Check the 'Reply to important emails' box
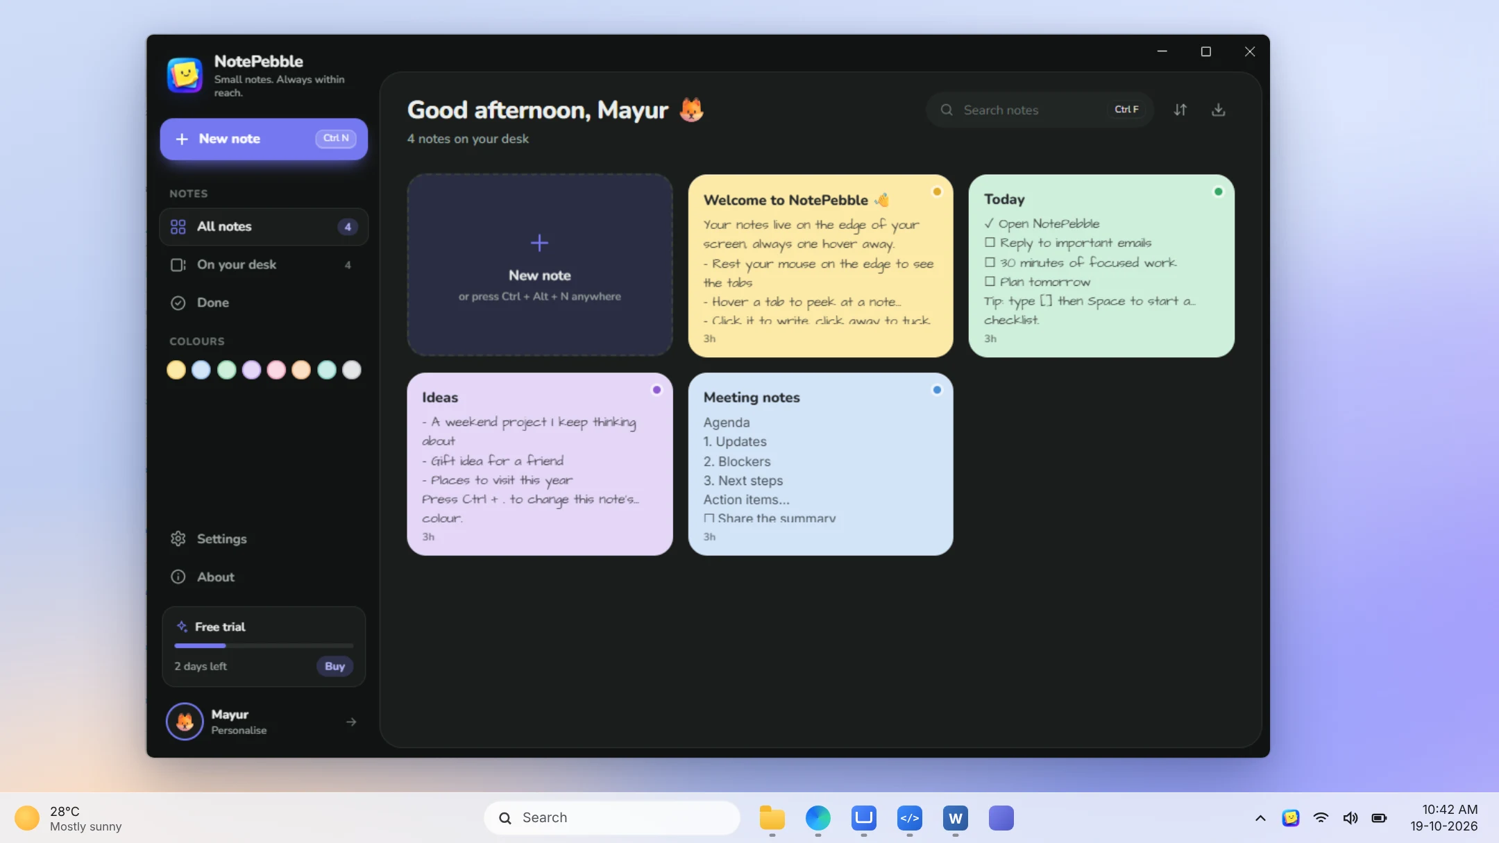Image resolution: width=1499 pixels, height=843 pixels. (x=990, y=243)
